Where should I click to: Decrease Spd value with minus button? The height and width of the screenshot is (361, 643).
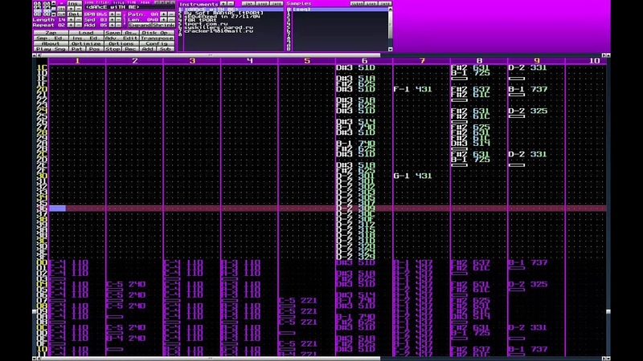[x=118, y=19]
